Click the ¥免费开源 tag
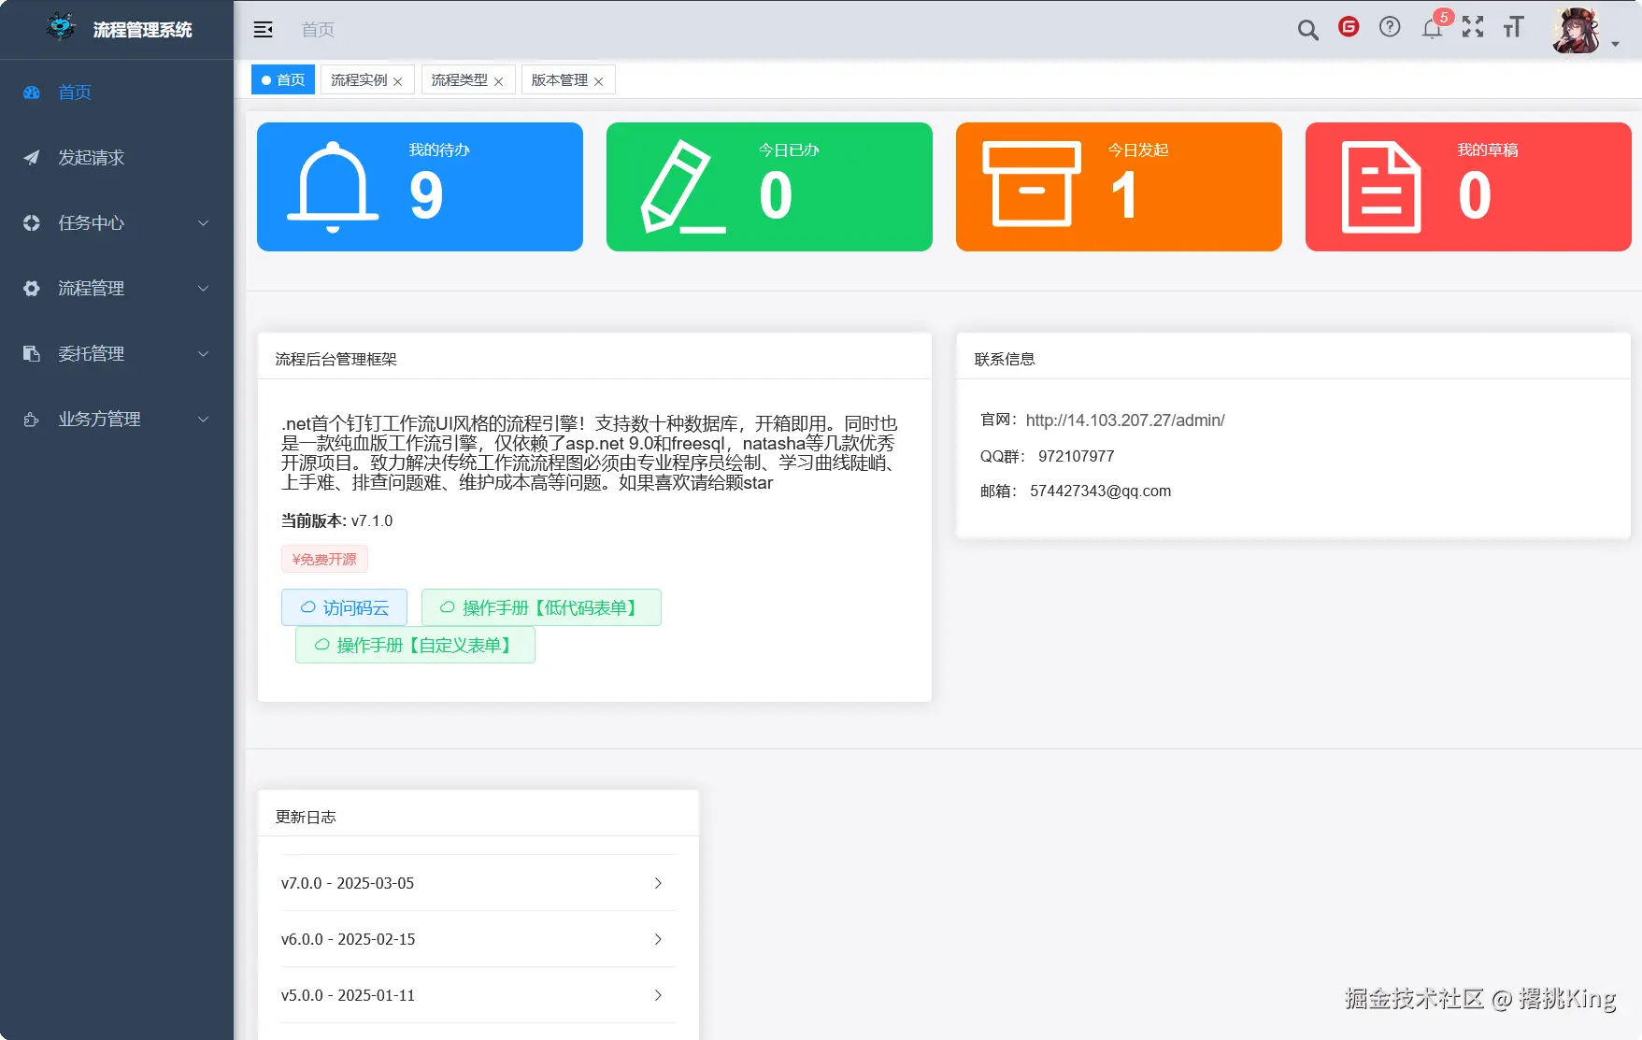 point(324,559)
